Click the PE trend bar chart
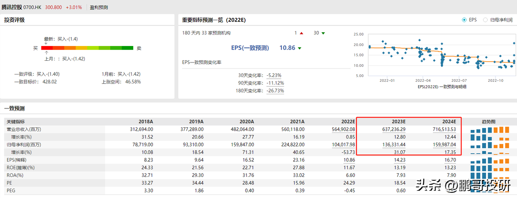The height and width of the screenshot is (198, 517). [x=490, y=183]
